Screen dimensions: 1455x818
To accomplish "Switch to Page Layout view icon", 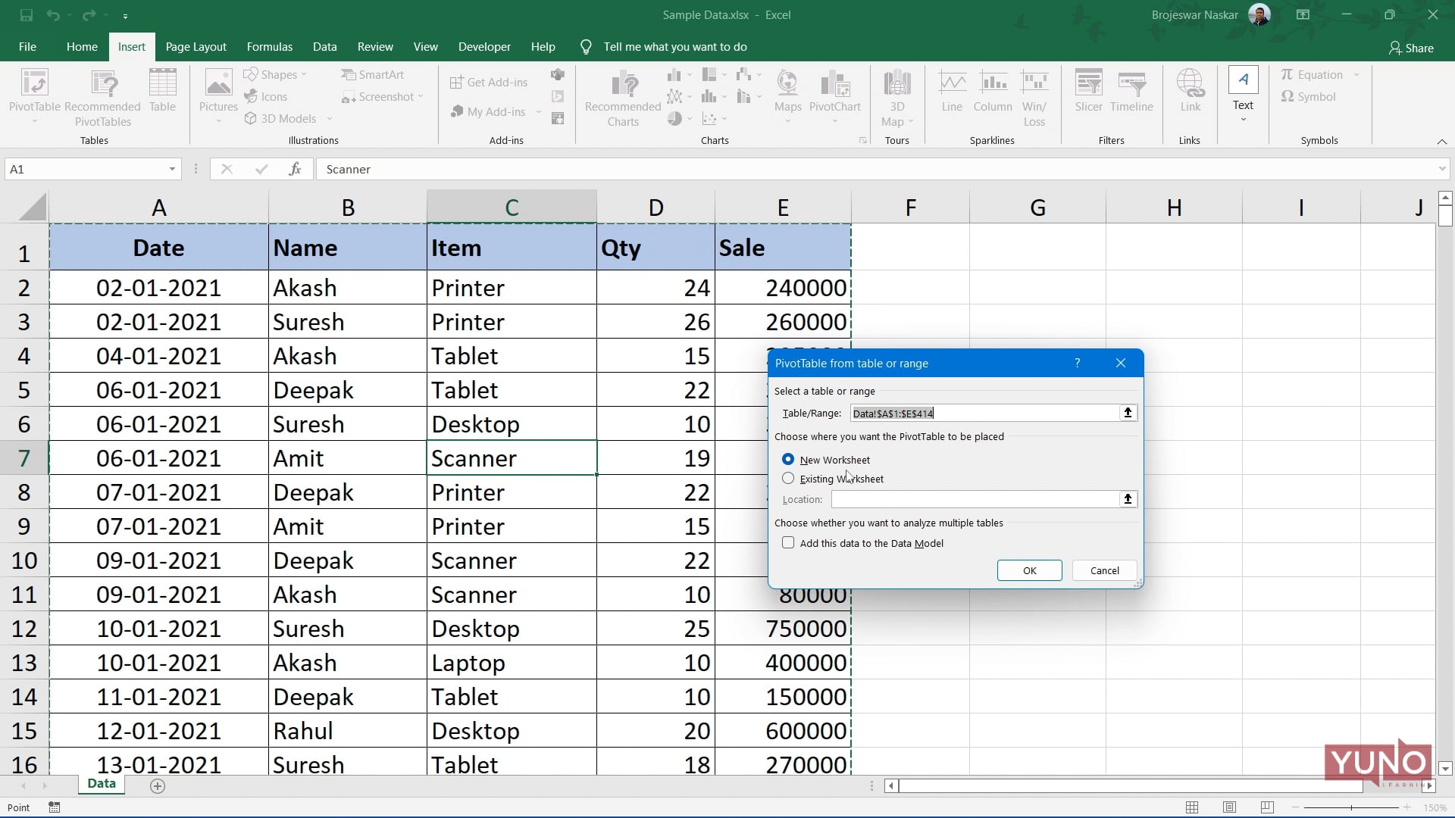I will tap(1229, 807).
